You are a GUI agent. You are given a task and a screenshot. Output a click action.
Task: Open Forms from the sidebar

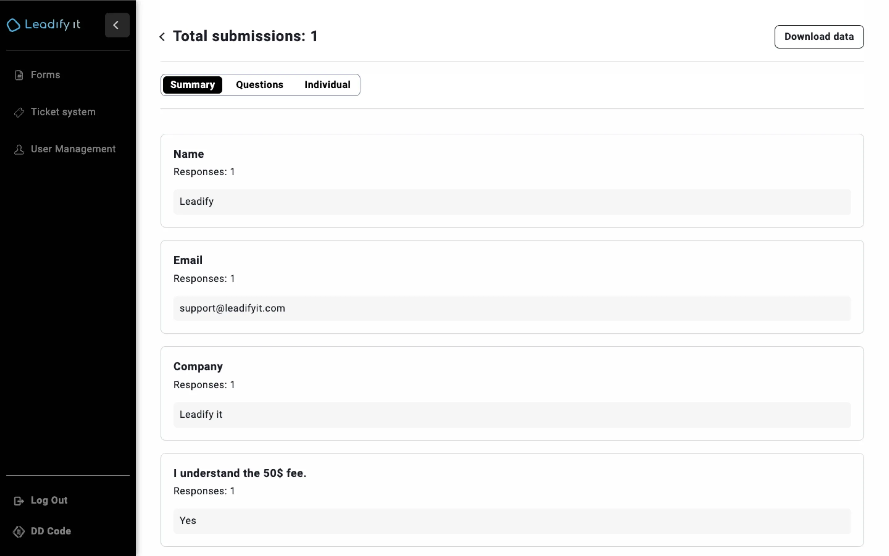(45, 75)
